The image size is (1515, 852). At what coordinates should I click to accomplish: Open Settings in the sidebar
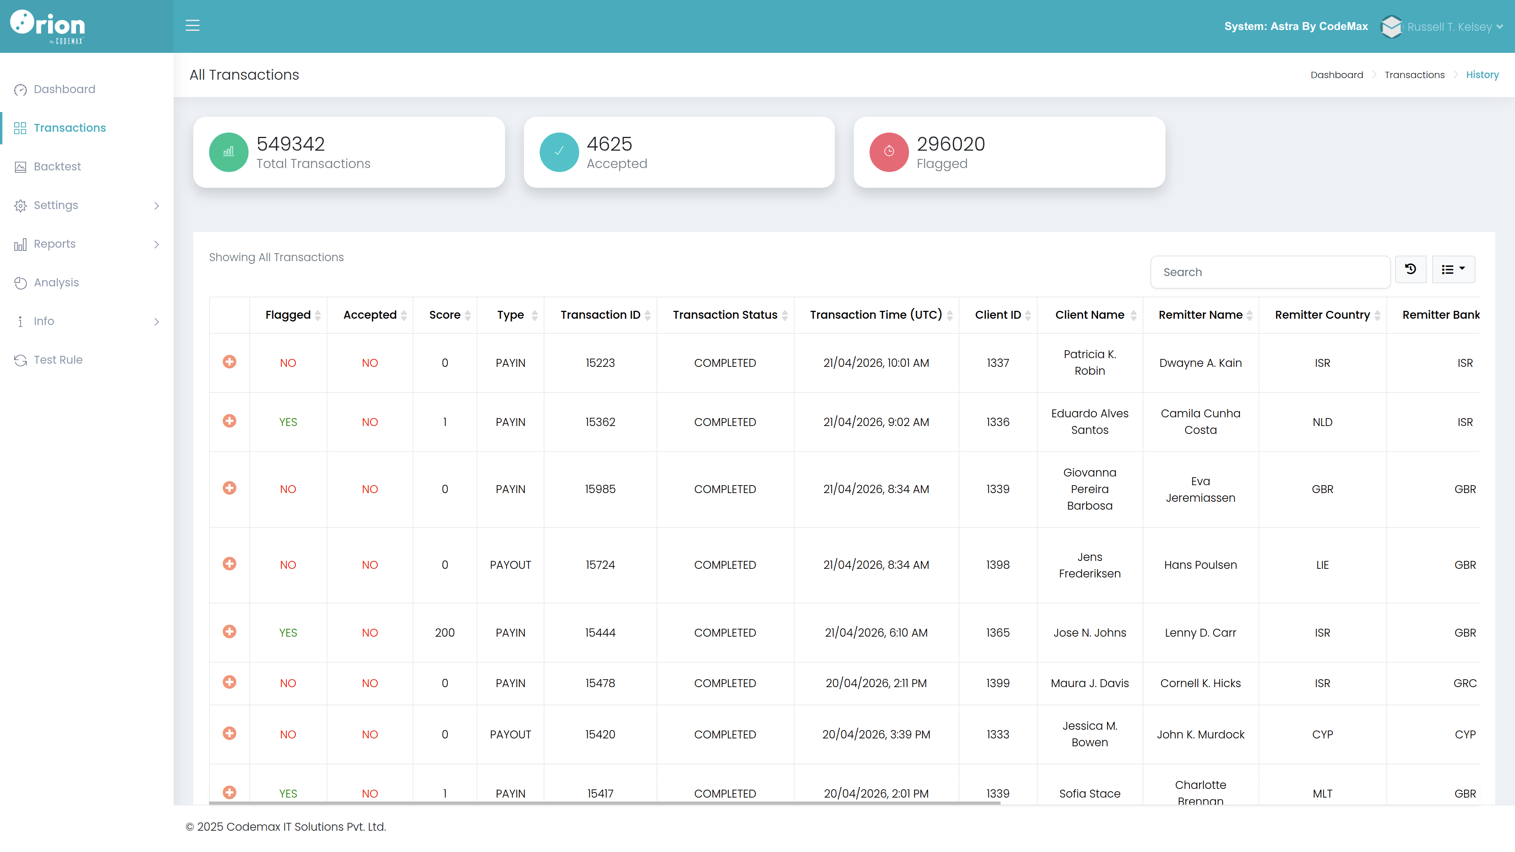tap(56, 206)
